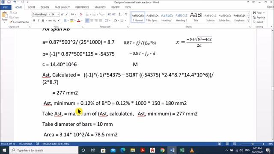The image size is (274, 154).
Task: Open font name dropdown Calibri (Body)
Action: (50, 14)
